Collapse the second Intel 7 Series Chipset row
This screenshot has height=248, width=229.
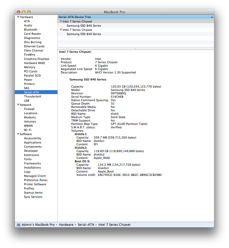point(61,30)
